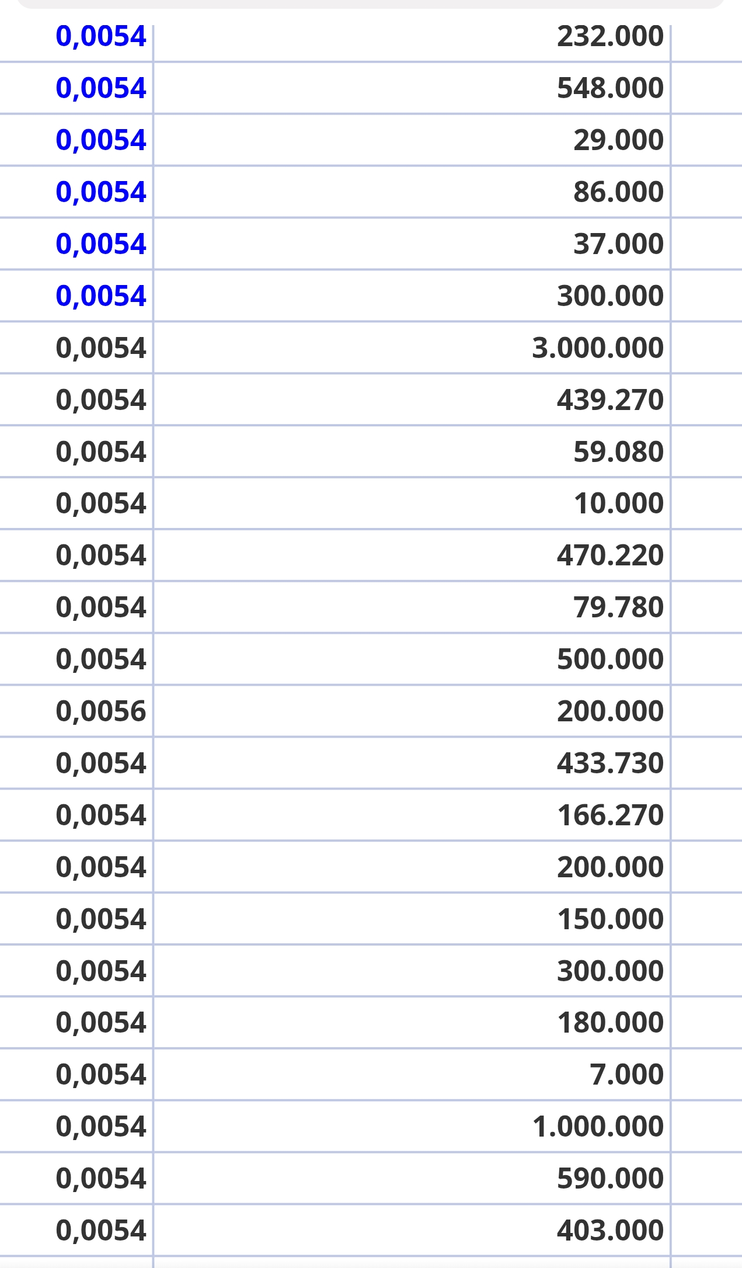Click the 0,0054 price beside 7.000
742x1268 pixels.
[100, 1075]
